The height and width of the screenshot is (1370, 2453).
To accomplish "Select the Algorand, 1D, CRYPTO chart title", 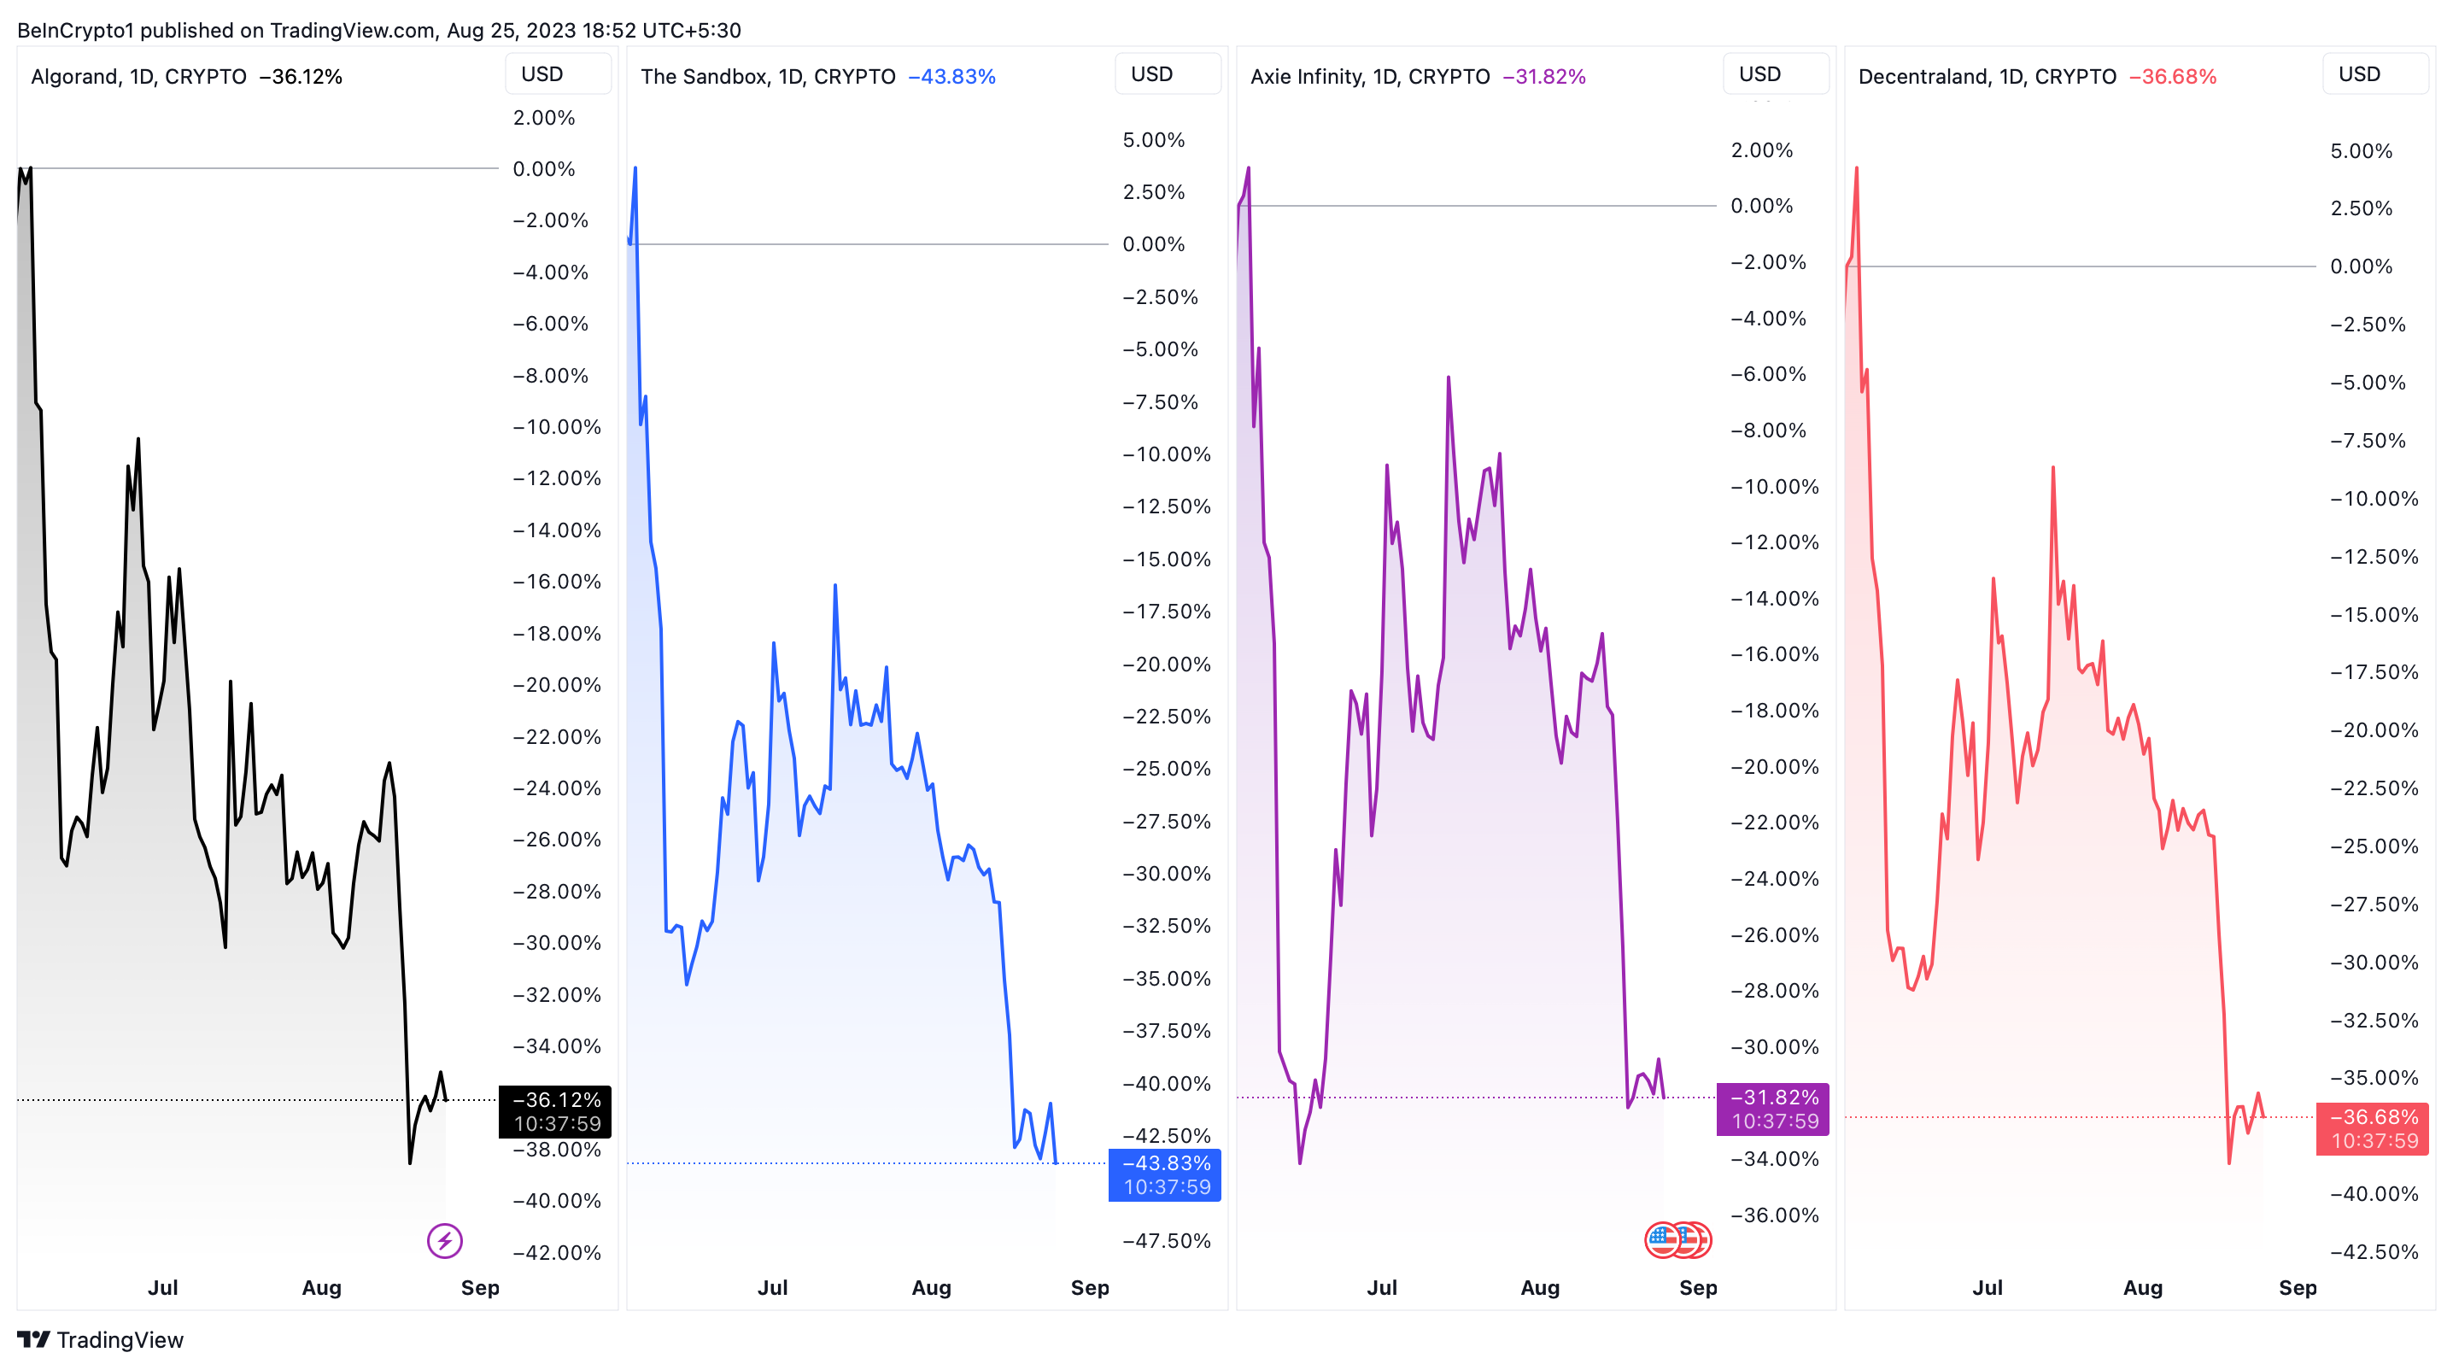I will [x=139, y=77].
